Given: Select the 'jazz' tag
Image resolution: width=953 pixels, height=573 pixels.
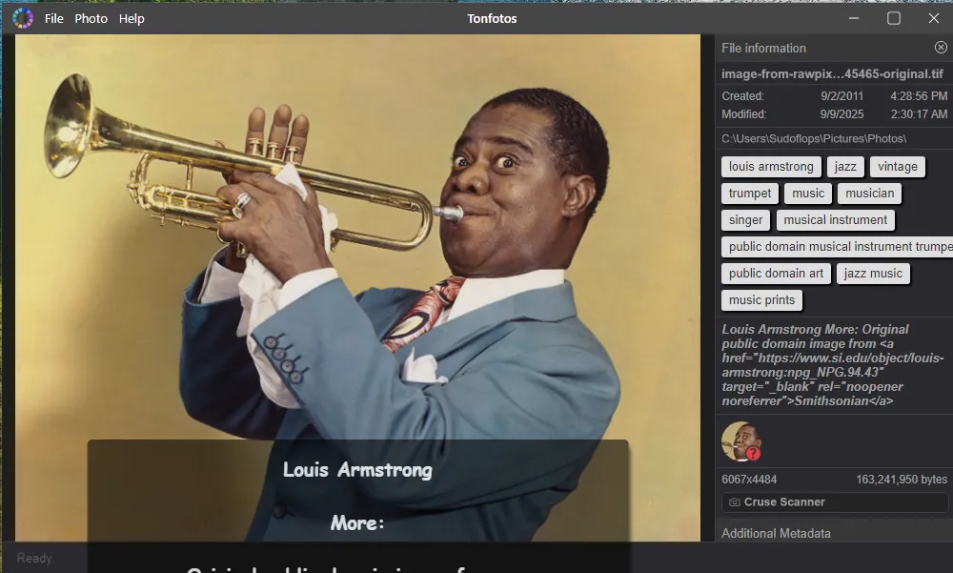Looking at the screenshot, I should tap(845, 167).
